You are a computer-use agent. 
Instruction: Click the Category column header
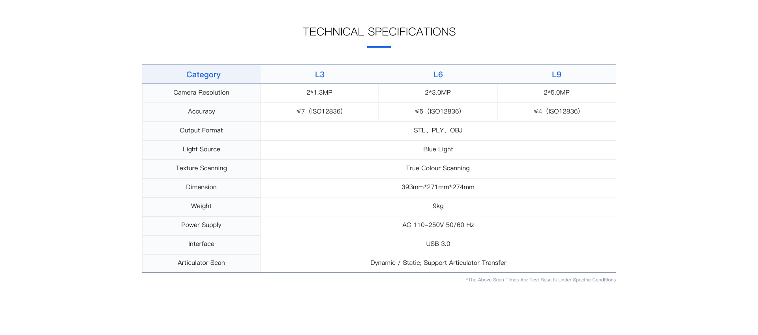pos(203,74)
